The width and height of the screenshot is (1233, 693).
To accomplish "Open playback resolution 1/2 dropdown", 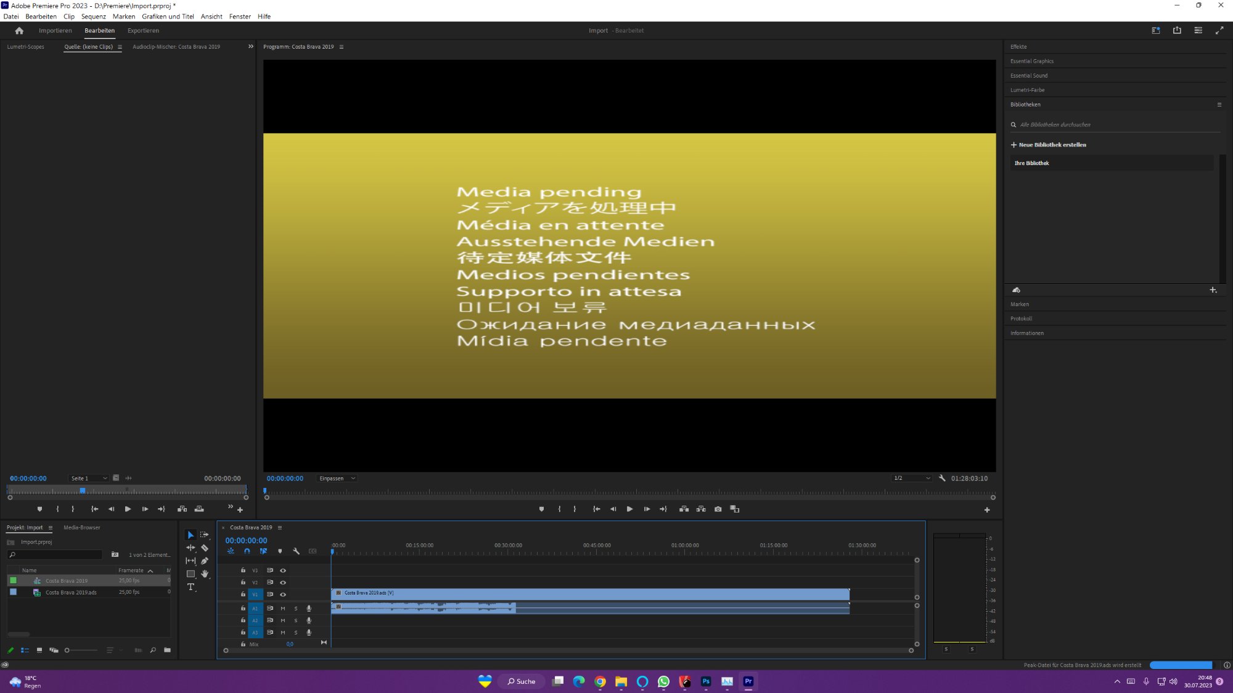I will [x=911, y=479].
